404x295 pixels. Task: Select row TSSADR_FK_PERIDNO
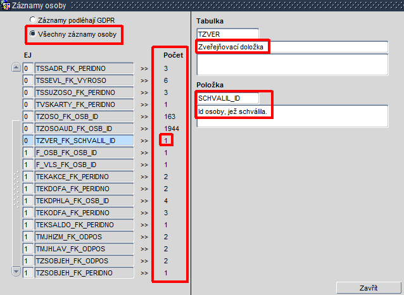tap(84, 68)
